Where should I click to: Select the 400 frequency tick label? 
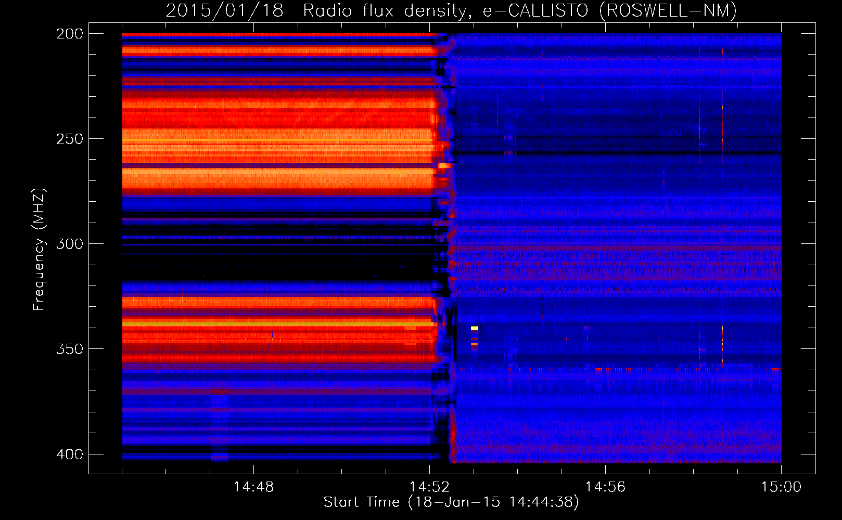coord(70,454)
